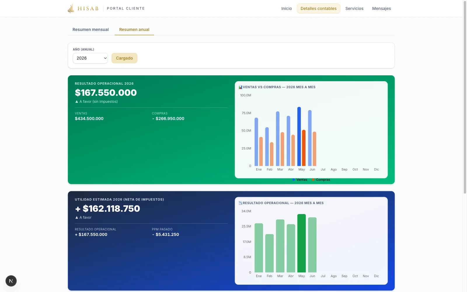
Task: Click the dark green May result bar
Action: [x=302, y=243]
